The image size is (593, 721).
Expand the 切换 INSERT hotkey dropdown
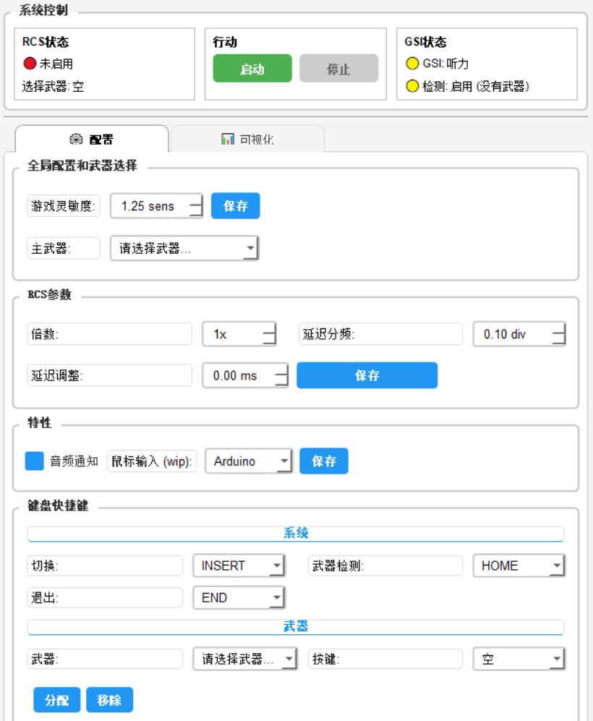[239, 566]
